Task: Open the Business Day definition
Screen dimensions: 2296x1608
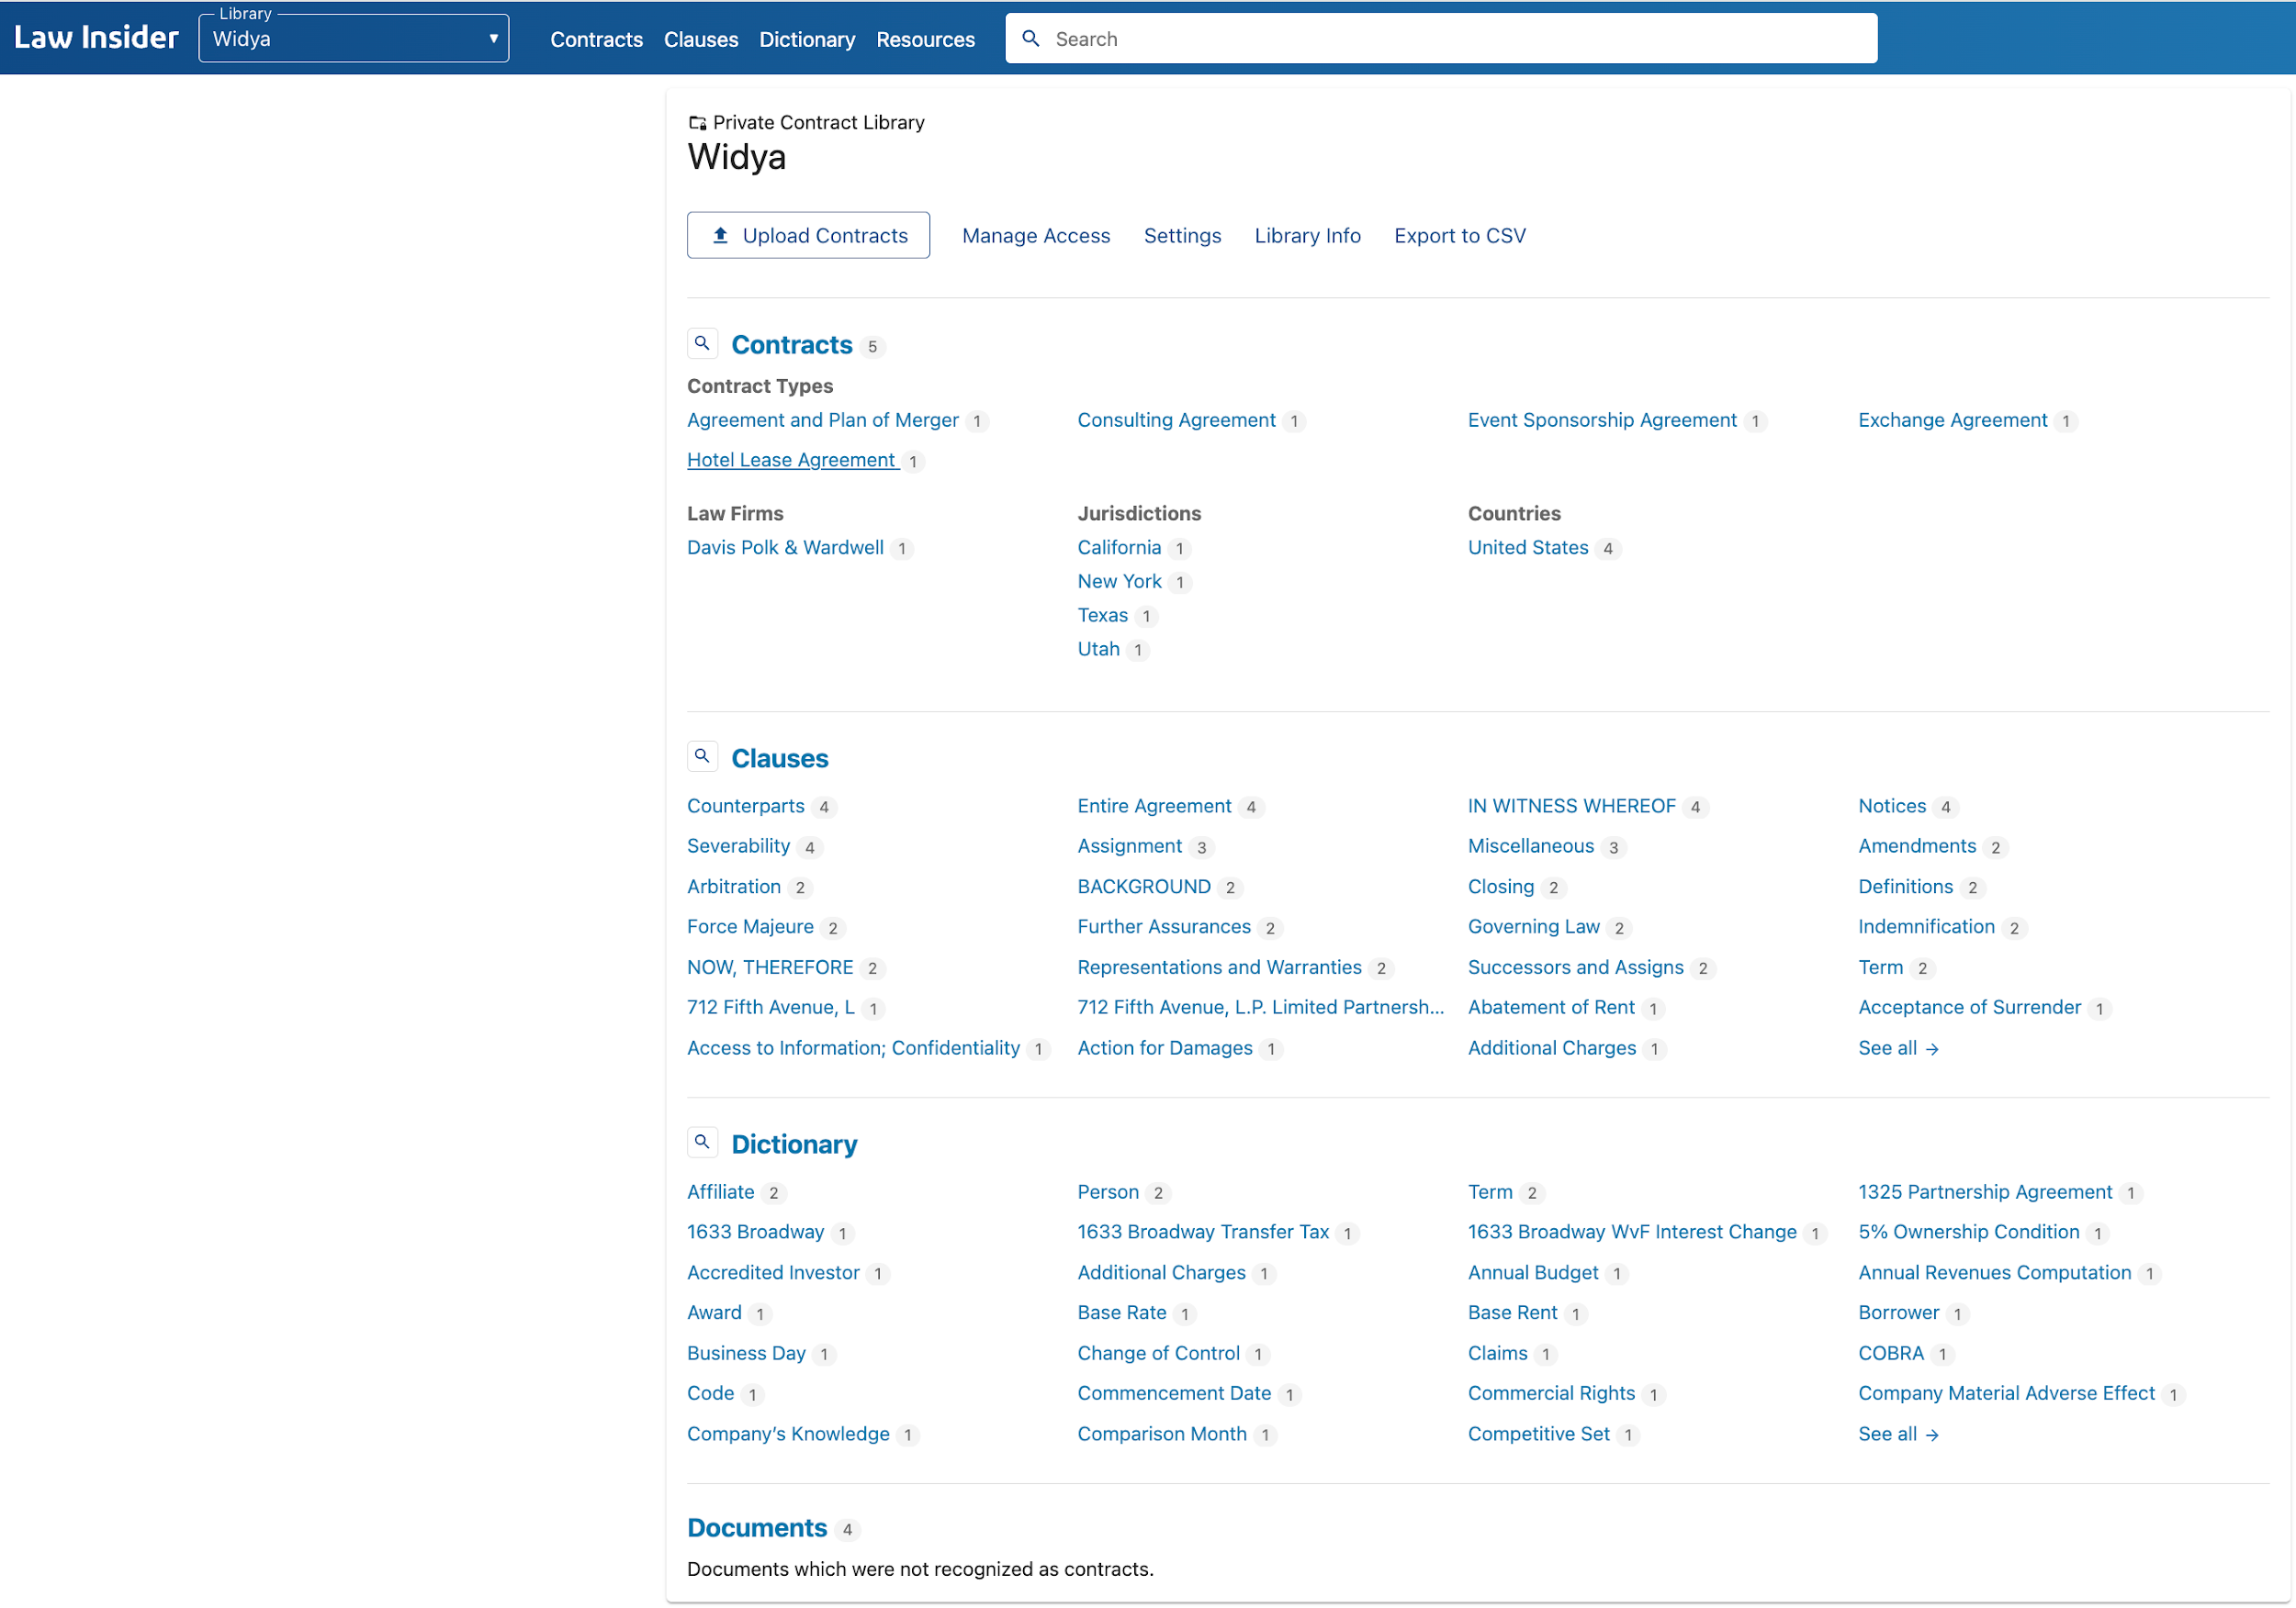Action: (x=746, y=1353)
